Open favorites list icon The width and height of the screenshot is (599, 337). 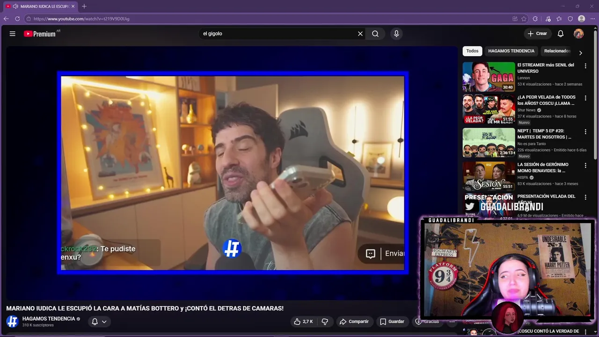559,19
